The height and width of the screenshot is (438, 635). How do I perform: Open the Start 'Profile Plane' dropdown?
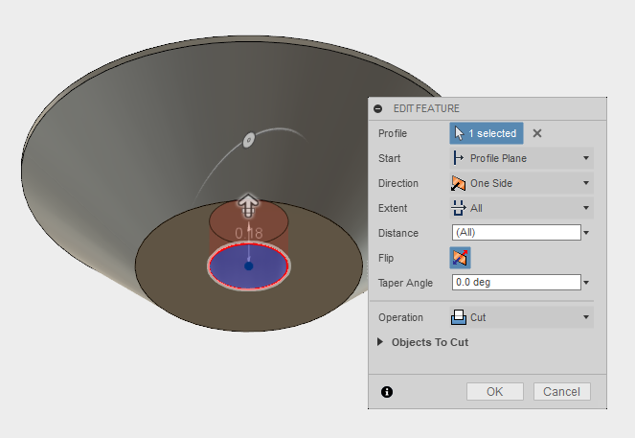(522, 158)
